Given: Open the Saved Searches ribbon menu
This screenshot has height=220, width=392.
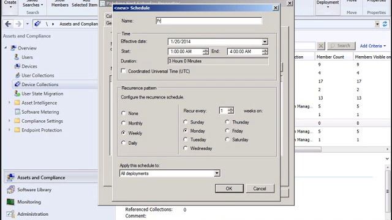Looking at the screenshot, I should pos(32,4).
